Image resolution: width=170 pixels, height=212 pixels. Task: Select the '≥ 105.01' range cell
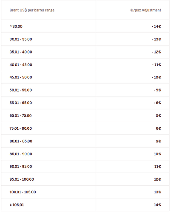point(17,205)
